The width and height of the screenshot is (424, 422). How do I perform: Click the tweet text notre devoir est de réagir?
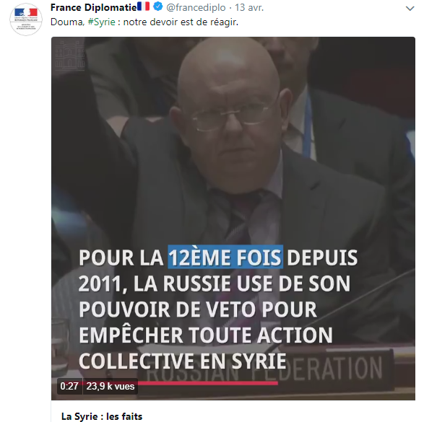click(x=181, y=22)
